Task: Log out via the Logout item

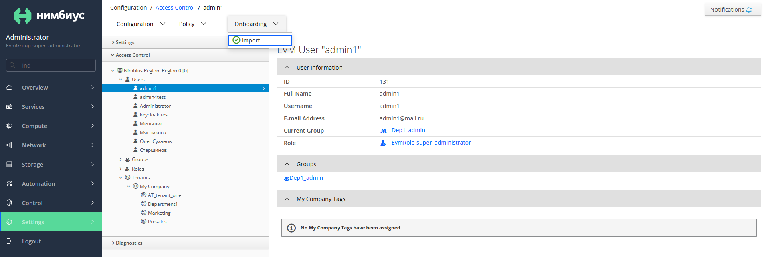Action: click(51, 241)
